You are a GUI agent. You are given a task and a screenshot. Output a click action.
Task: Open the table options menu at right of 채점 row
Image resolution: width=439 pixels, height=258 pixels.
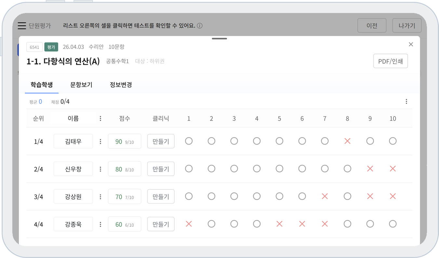(406, 102)
